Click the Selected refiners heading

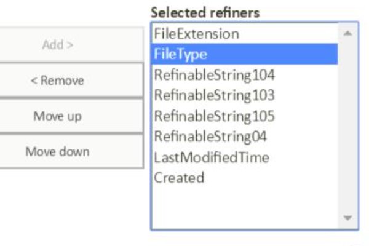point(205,12)
